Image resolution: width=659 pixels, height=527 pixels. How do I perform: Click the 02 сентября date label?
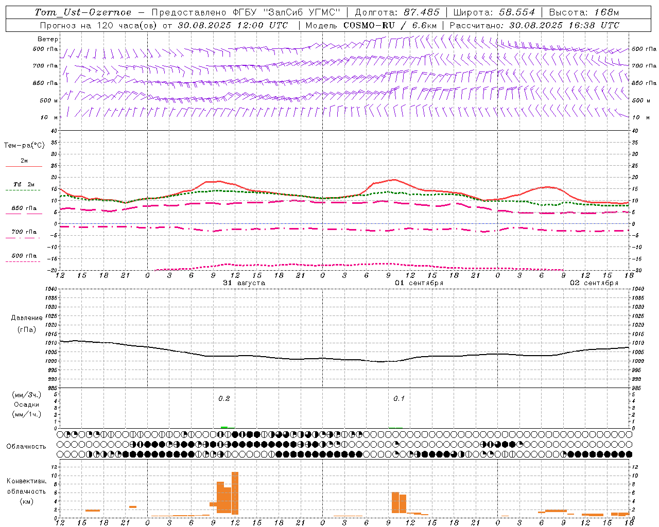[x=594, y=283]
